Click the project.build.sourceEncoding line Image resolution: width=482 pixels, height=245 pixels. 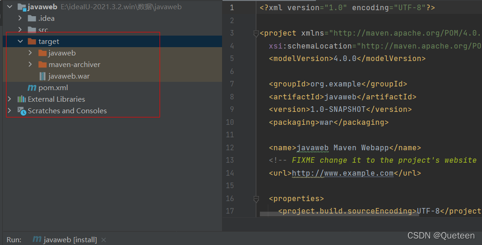pos(379,211)
